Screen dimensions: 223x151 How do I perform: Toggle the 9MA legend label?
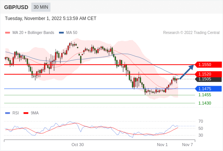pyautogui.click(x=35, y=113)
